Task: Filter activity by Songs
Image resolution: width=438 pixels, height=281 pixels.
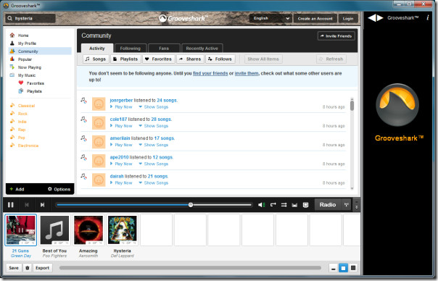Action: coord(96,59)
